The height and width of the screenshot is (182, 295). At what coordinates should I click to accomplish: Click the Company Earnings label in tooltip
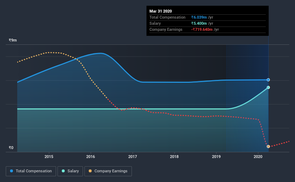[166, 29]
